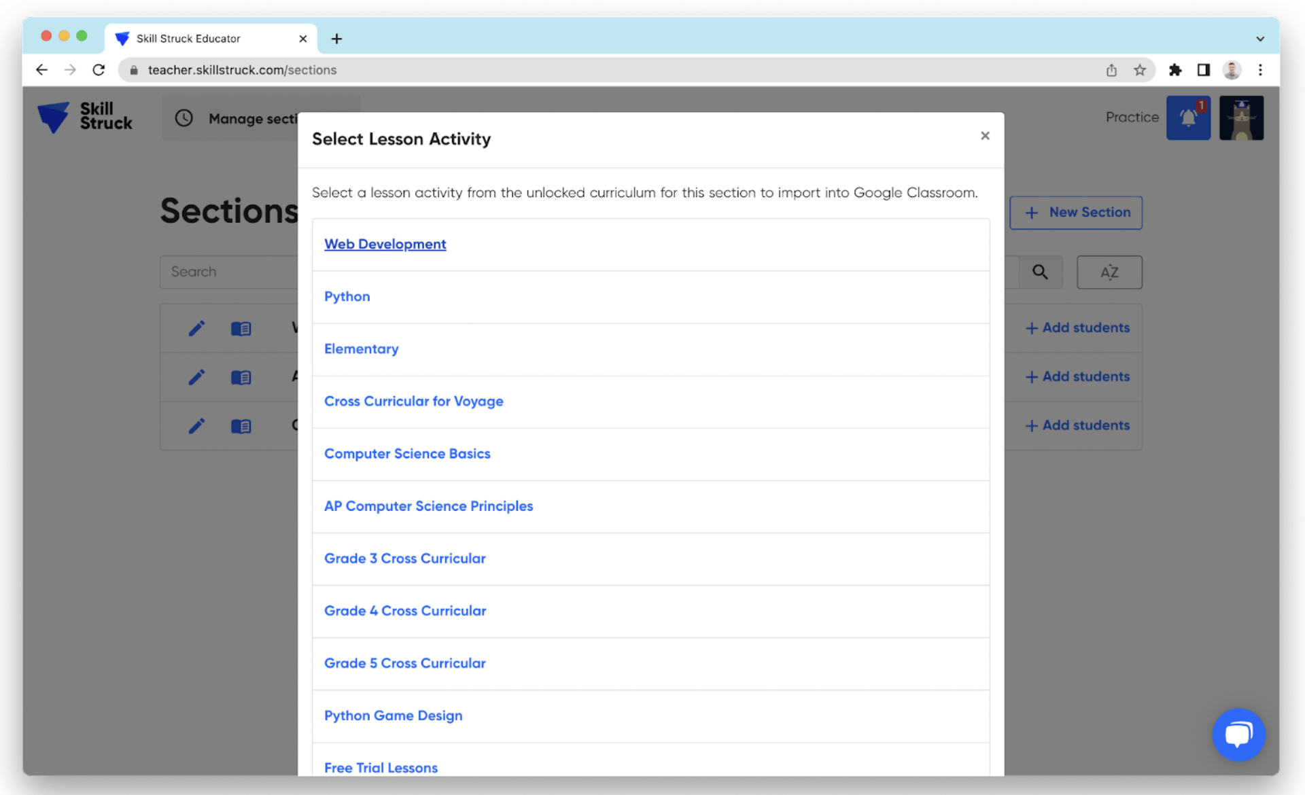This screenshot has height=795, width=1305.
Task: Bookmark the page with the star icon
Action: coord(1140,69)
